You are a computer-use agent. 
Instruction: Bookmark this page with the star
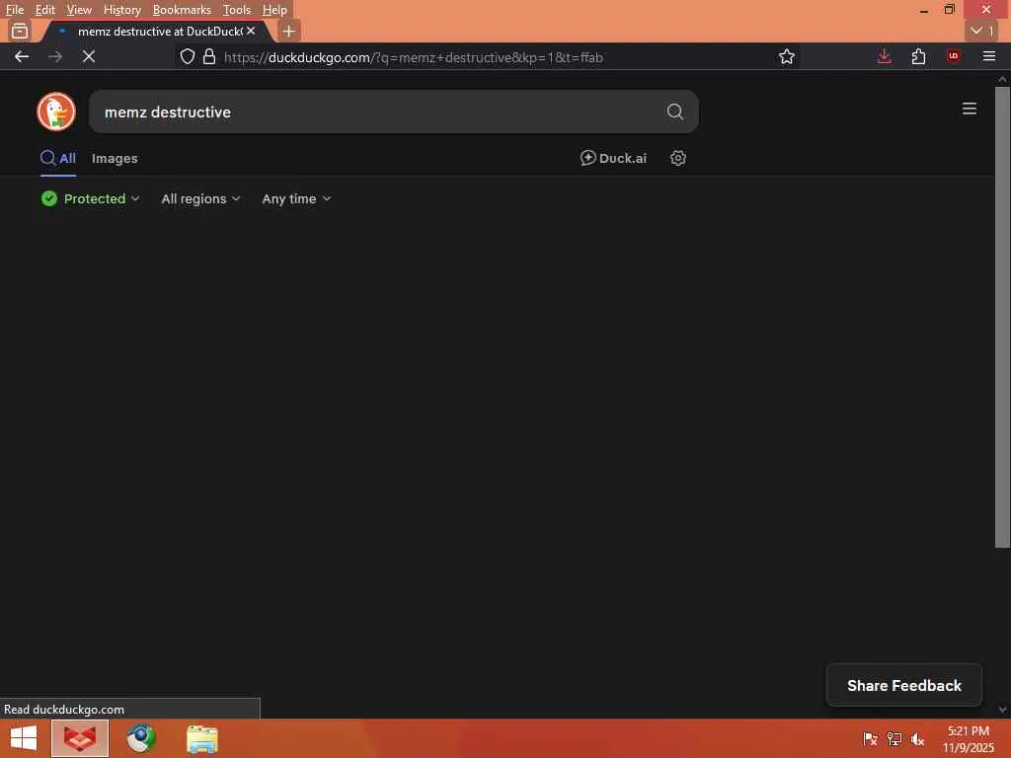(x=786, y=56)
